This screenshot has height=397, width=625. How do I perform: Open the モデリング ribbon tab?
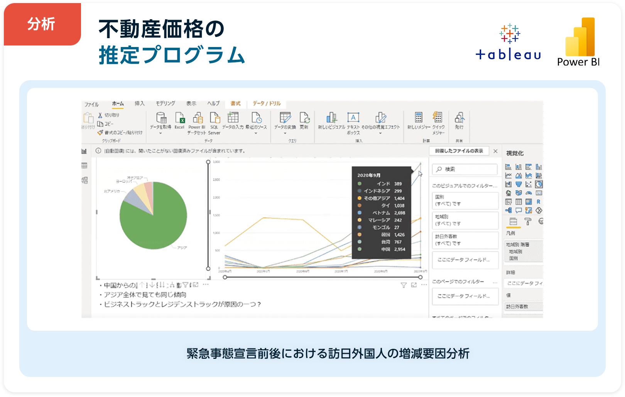(165, 104)
